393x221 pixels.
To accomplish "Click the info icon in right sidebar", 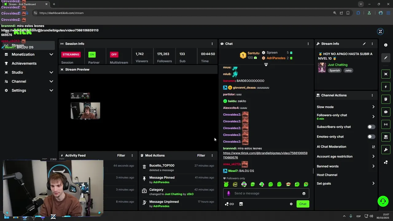I will [386, 45].
